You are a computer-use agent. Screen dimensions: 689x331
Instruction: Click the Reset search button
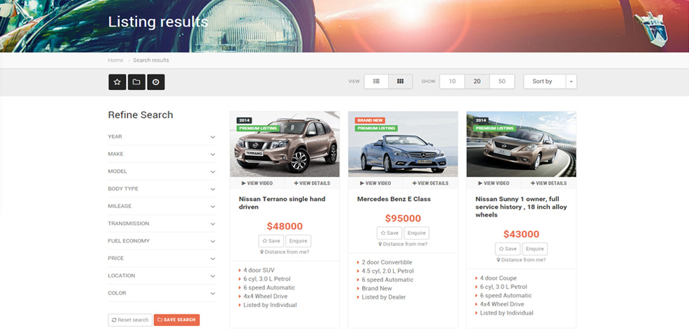[x=130, y=320]
